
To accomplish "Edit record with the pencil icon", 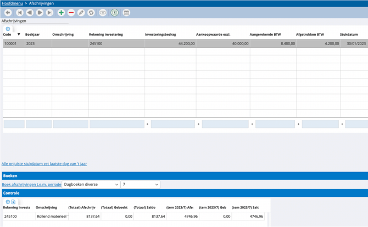I will click(x=81, y=13).
